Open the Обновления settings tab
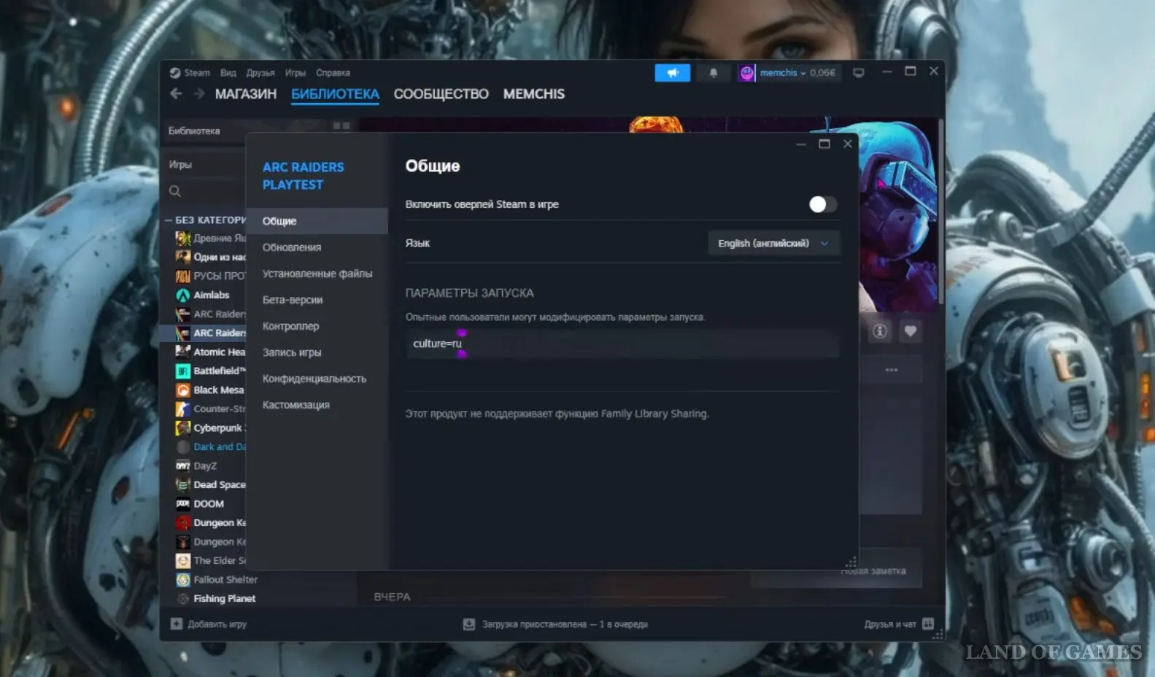This screenshot has height=677, width=1155. pyautogui.click(x=292, y=247)
